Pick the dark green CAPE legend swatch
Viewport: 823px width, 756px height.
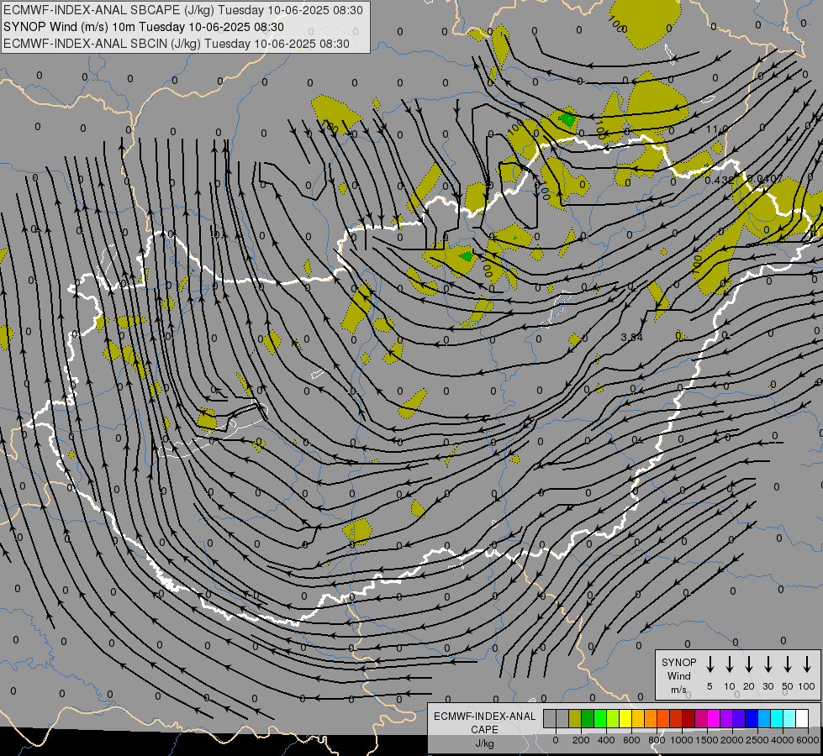(x=588, y=718)
